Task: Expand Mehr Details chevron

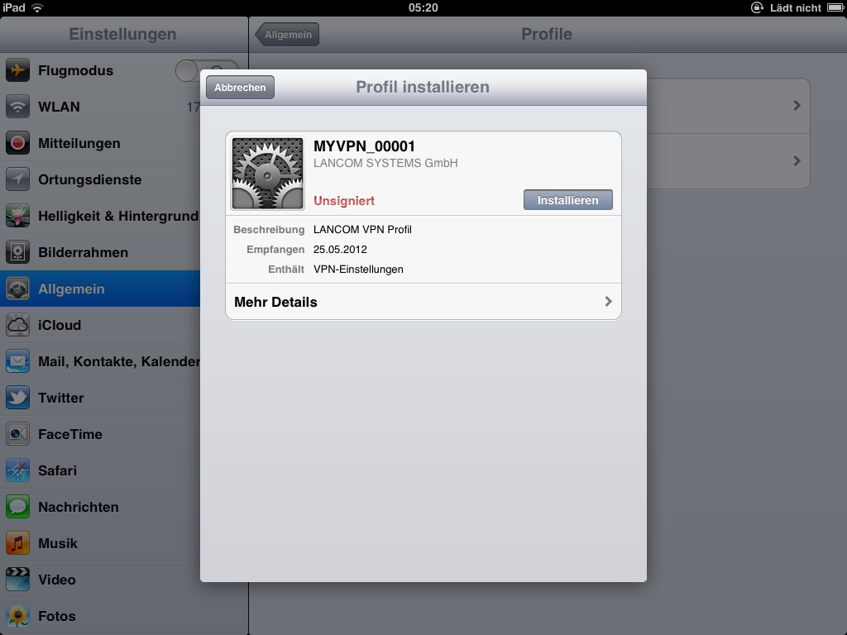Action: tap(608, 302)
